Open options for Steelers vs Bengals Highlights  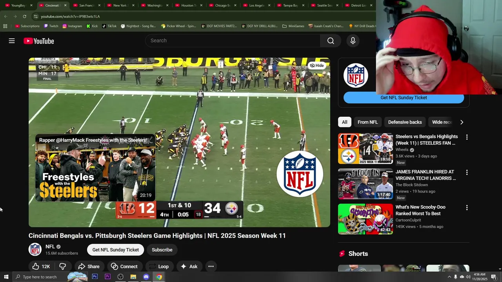(x=467, y=137)
